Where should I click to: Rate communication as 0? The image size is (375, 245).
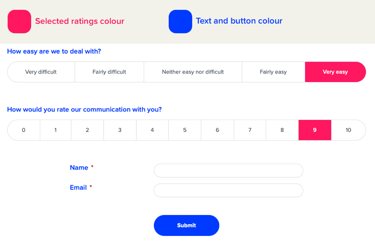[23, 130]
